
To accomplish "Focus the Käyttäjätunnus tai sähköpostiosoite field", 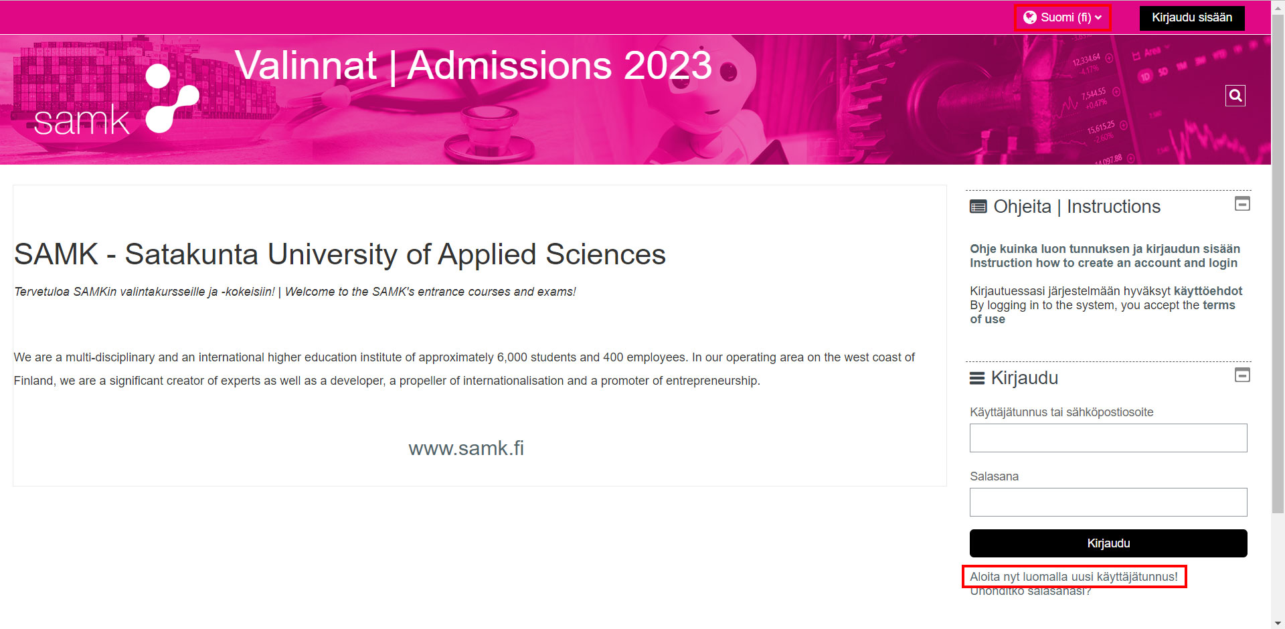I will click(1108, 438).
